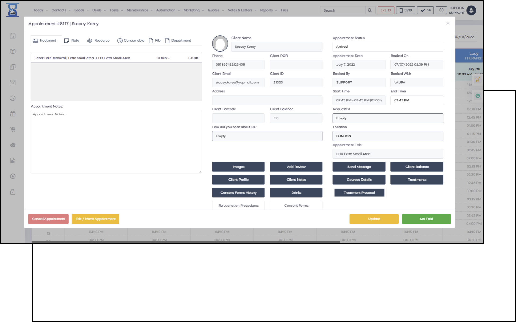Switch to the Consumable tab
This screenshot has width=516, height=322.
click(131, 41)
